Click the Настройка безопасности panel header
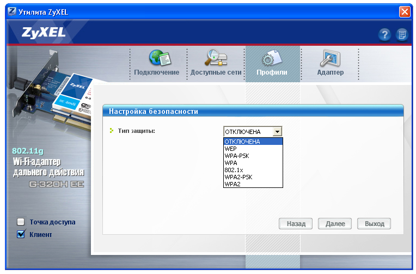This screenshot has width=416, height=274. (253, 111)
